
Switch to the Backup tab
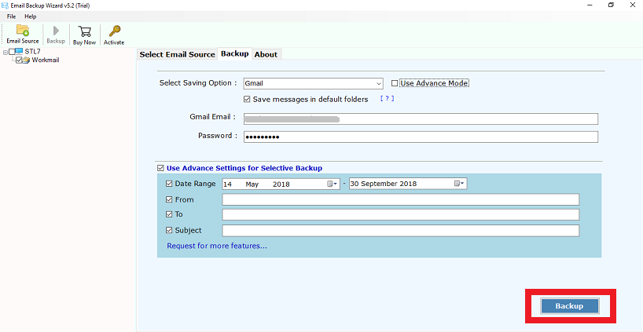(234, 53)
